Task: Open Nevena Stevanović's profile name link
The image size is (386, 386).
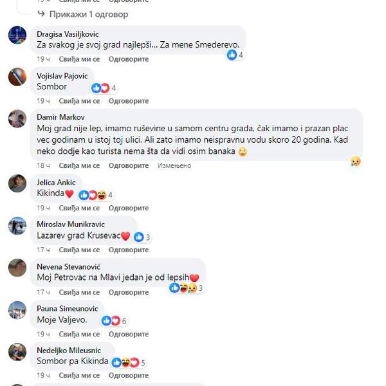Action: (68, 266)
